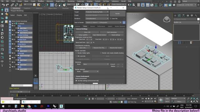Activate the Select and Move tool
The image size is (200, 112).
tap(52, 5)
